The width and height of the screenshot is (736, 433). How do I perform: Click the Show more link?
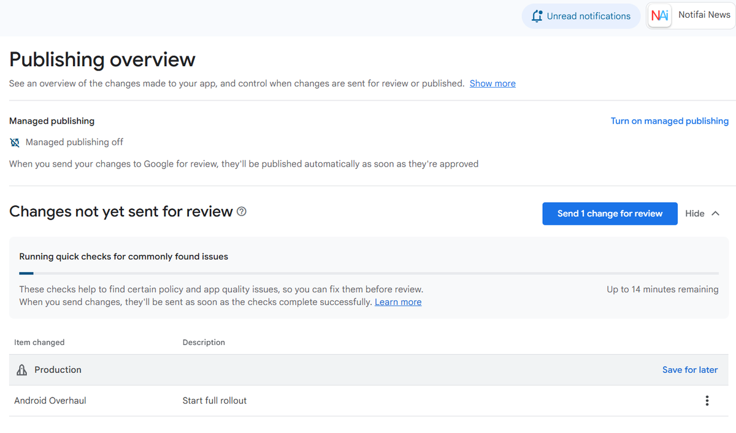point(493,83)
